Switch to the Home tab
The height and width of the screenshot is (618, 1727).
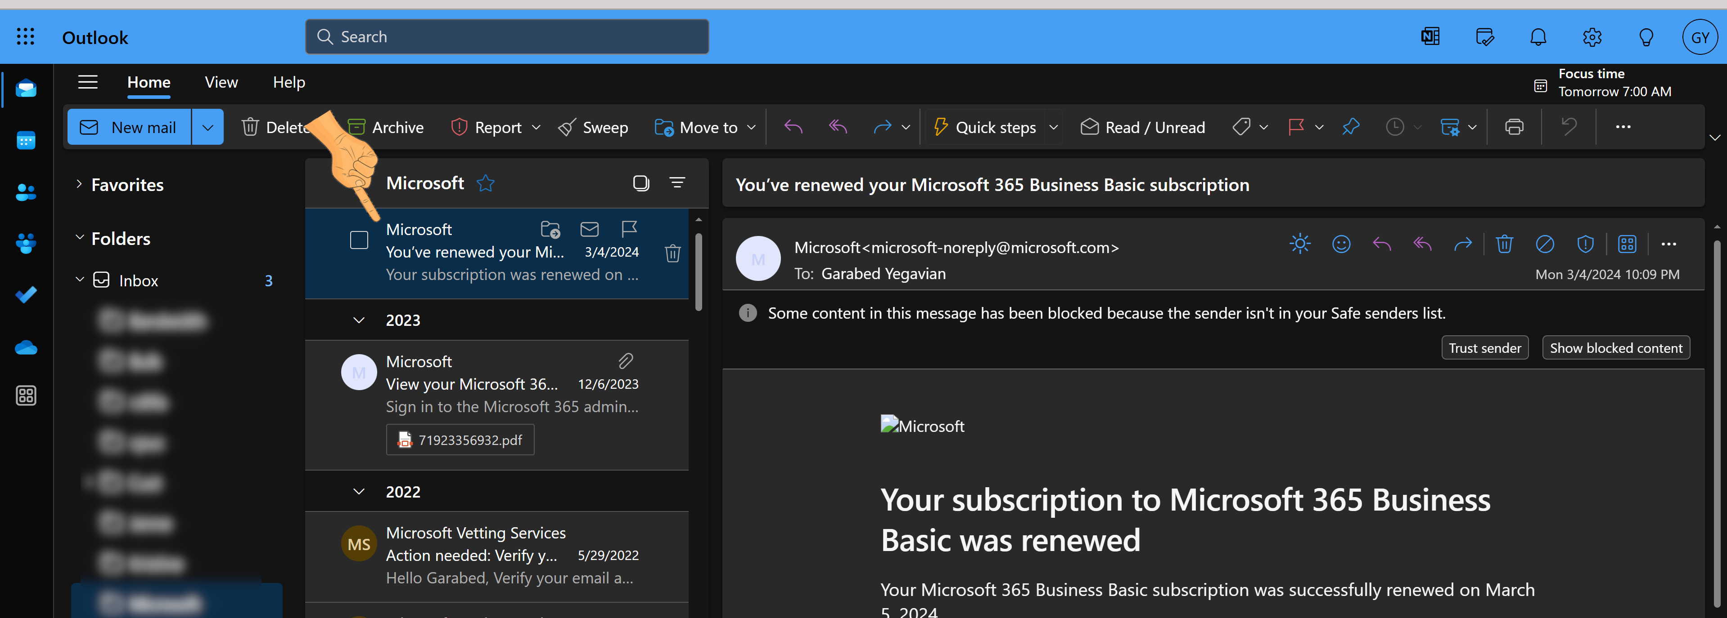[x=149, y=82]
